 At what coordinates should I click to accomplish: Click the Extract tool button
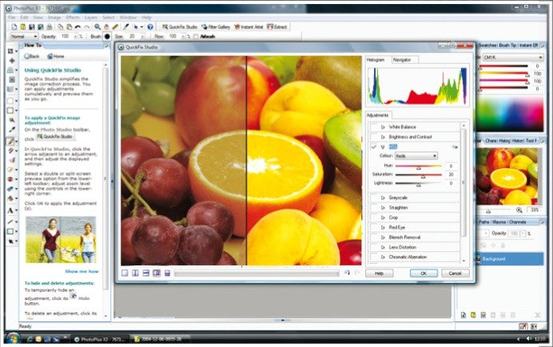[276, 27]
